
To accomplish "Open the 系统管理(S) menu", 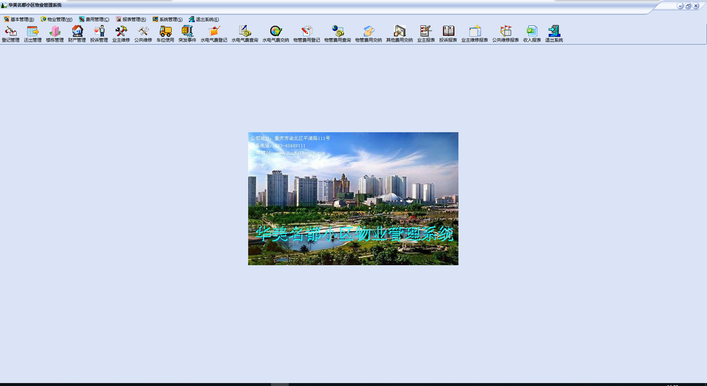I will (x=168, y=20).
